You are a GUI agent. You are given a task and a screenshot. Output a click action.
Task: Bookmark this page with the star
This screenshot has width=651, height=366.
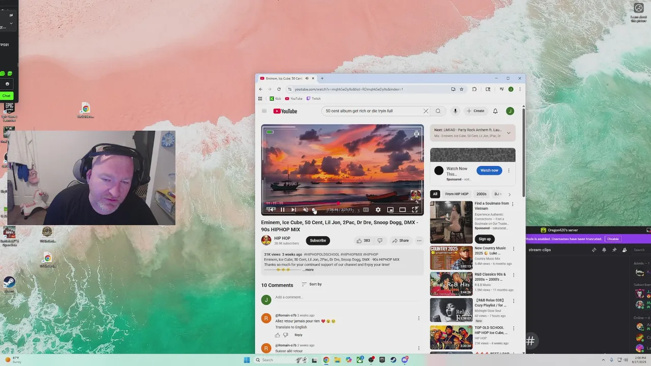tap(461, 89)
